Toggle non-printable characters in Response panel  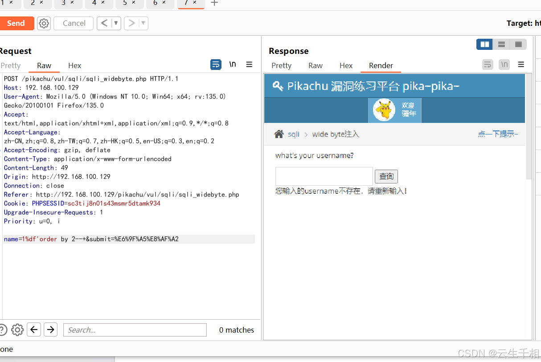pyautogui.click(x=504, y=65)
